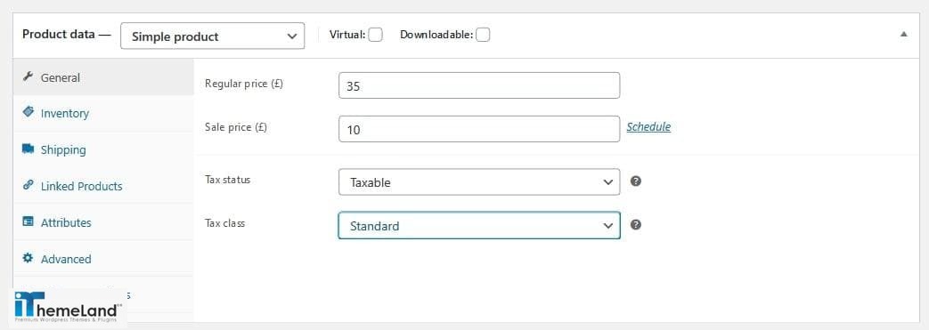The height and width of the screenshot is (330, 929).
Task: Click the Tax class help icon
Action: [x=636, y=225]
